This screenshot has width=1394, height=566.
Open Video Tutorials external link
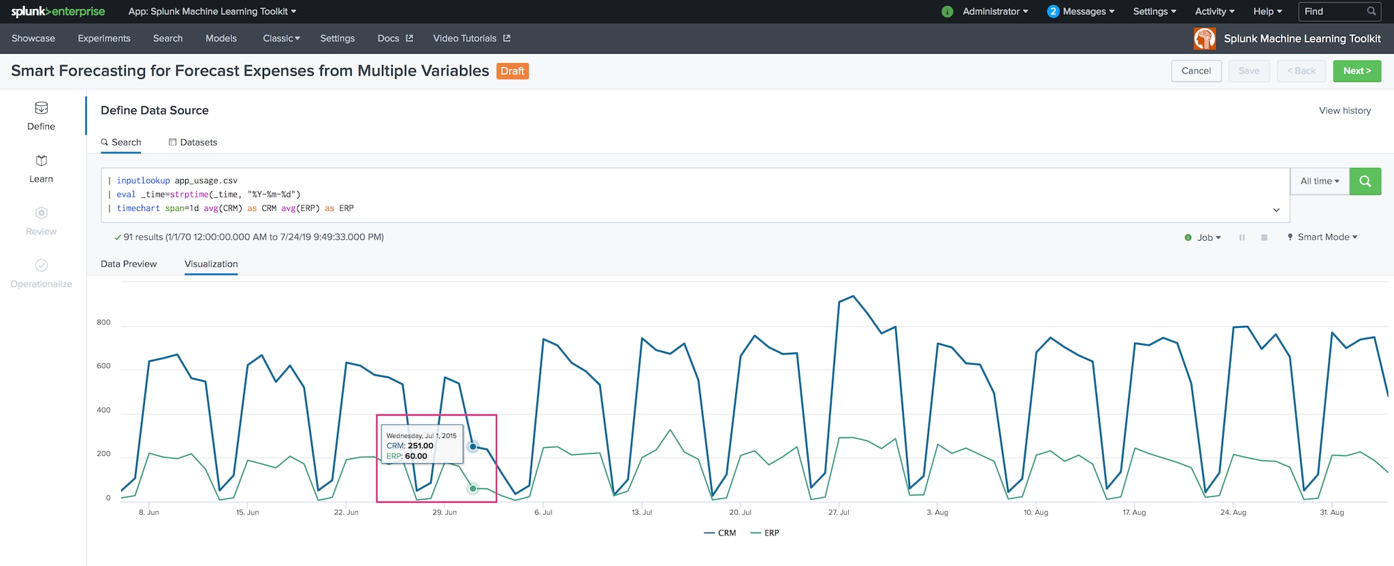(x=472, y=39)
